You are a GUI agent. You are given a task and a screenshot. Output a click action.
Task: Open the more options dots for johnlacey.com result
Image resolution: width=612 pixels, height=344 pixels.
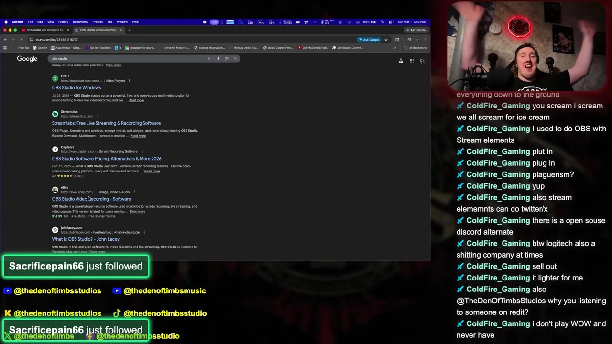pyautogui.click(x=144, y=232)
